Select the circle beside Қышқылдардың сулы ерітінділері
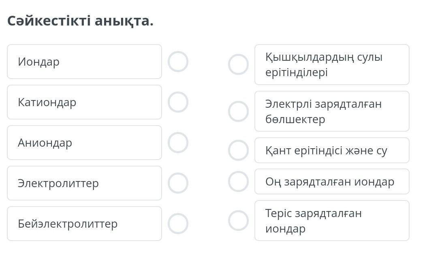Viewport: 427px width, 273px height. pos(238,64)
